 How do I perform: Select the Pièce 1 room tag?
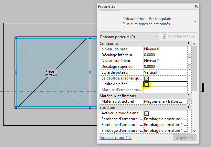pos(51,72)
